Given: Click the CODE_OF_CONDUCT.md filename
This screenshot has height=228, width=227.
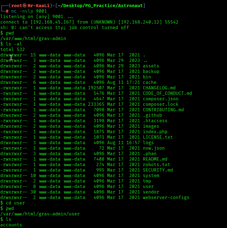Looking at the screenshot, I should [167, 93].
